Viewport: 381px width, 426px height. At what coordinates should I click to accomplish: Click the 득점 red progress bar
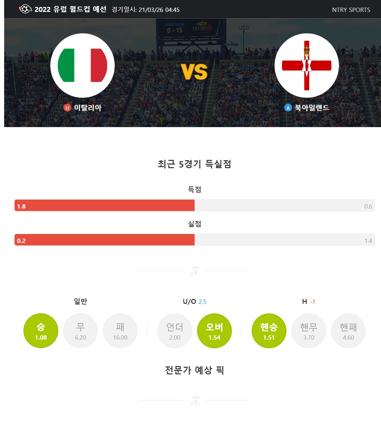(105, 206)
